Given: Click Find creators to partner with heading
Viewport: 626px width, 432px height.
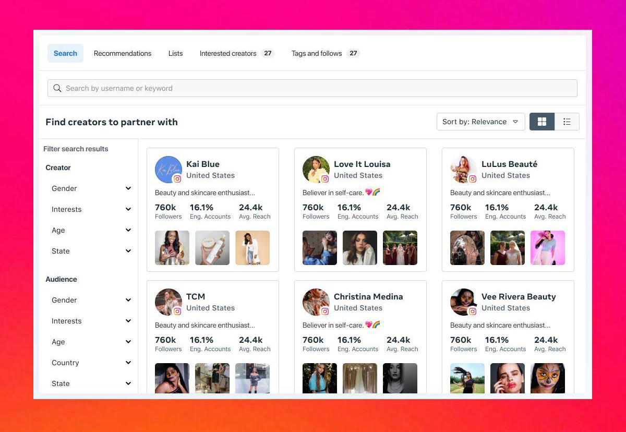Looking at the screenshot, I should coord(112,122).
